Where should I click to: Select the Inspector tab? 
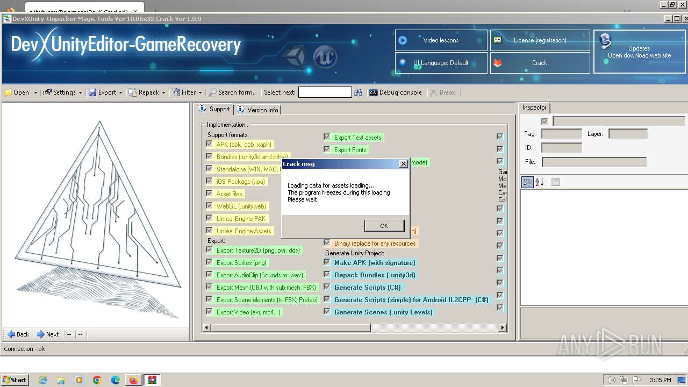[x=534, y=107]
